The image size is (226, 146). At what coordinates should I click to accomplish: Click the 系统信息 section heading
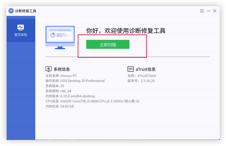coord(62,69)
